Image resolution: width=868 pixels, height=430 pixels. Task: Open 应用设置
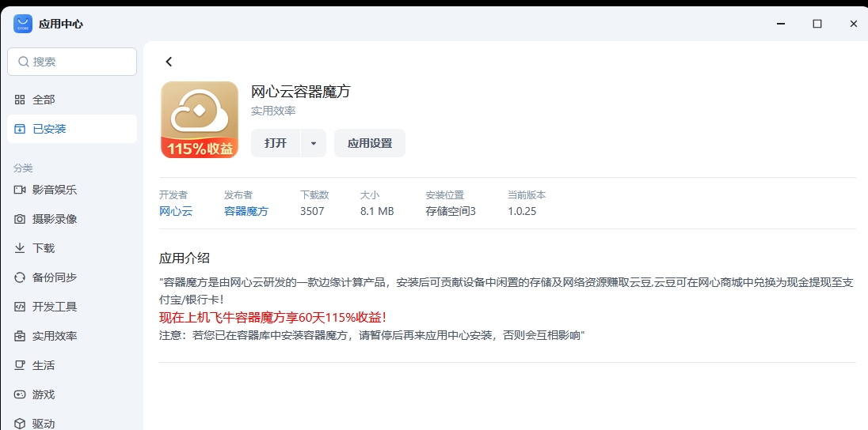(x=370, y=143)
